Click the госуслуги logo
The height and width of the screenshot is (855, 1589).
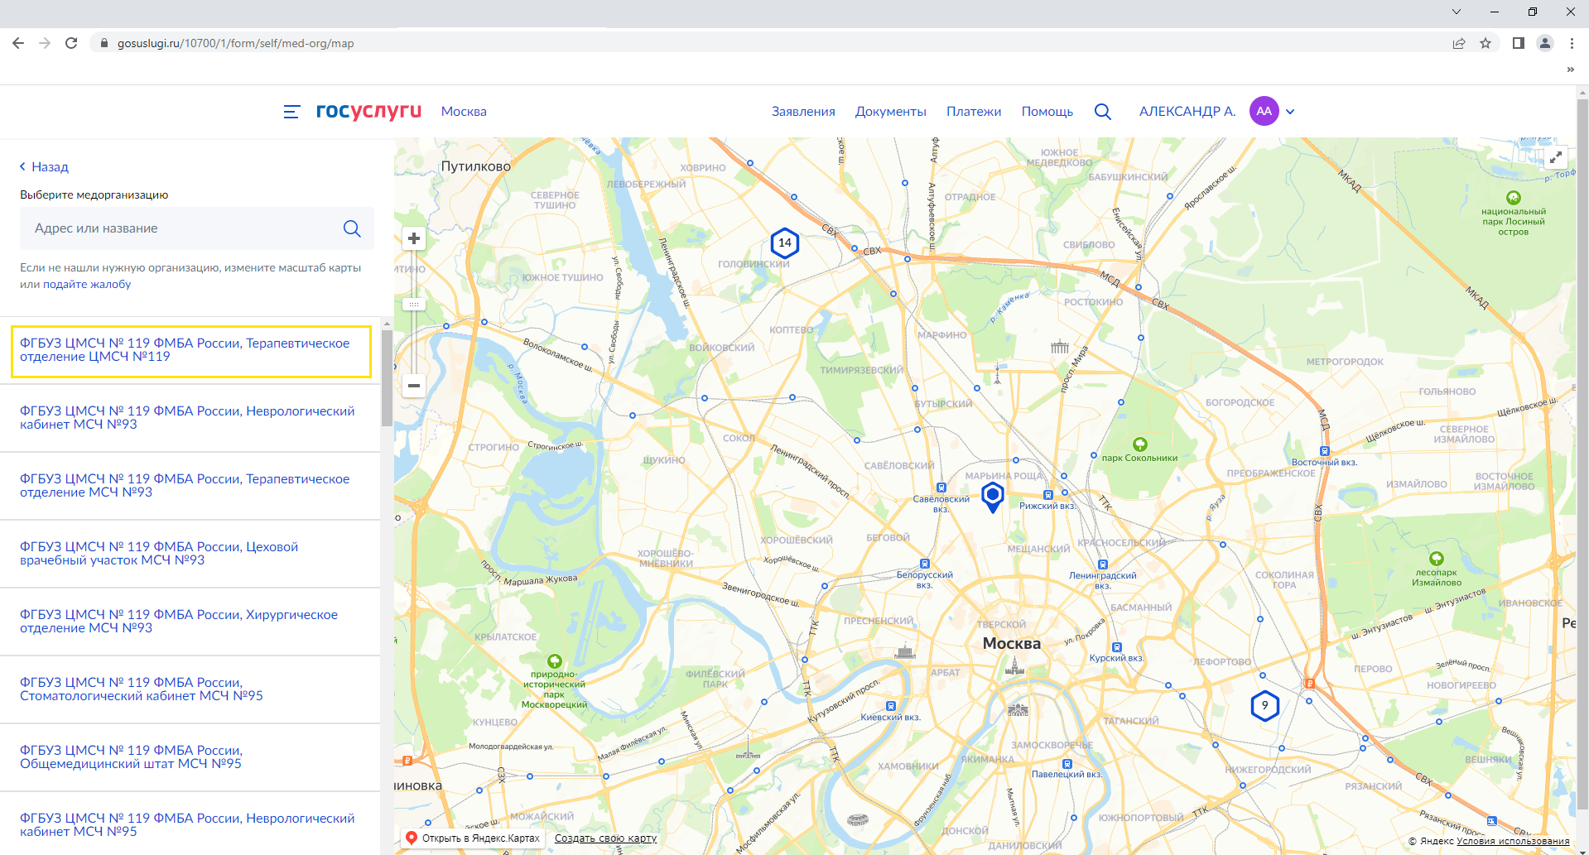click(x=368, y=111)
